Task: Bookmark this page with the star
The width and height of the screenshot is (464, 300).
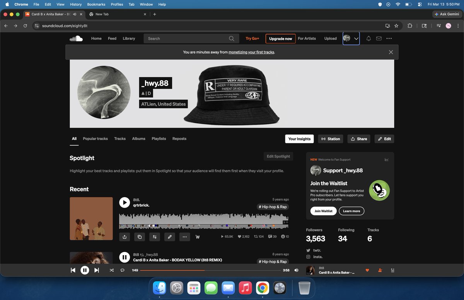Action: tap(396, 26)
